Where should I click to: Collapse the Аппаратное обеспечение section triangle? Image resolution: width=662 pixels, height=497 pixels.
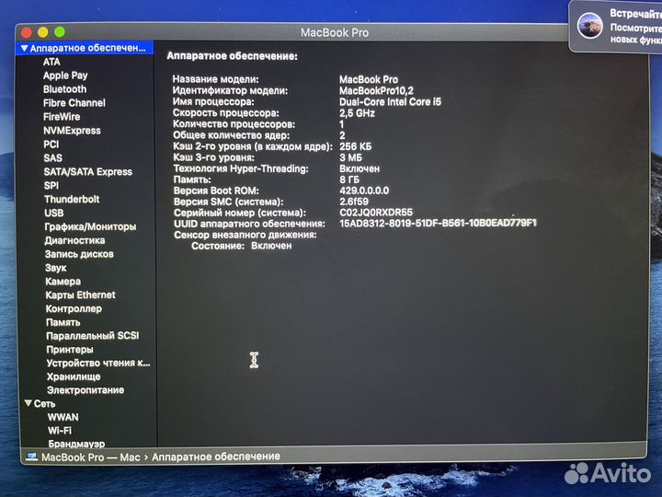coord(25,48)
